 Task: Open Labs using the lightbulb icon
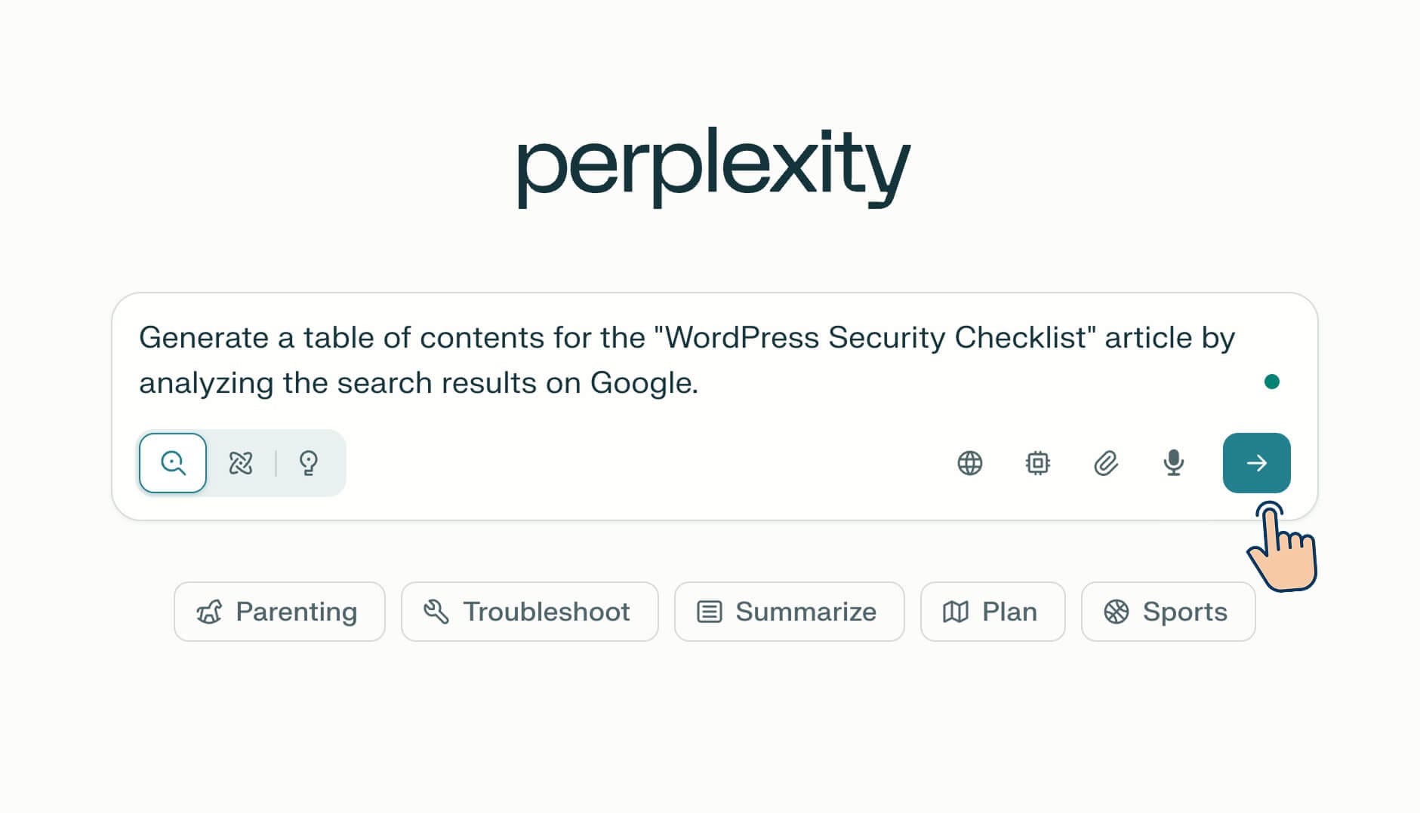tap(310, 463)
